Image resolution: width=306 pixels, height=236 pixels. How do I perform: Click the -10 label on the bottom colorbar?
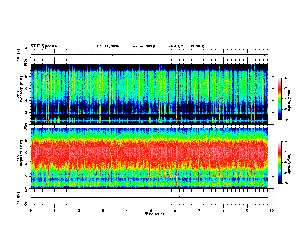click(286, 184)
